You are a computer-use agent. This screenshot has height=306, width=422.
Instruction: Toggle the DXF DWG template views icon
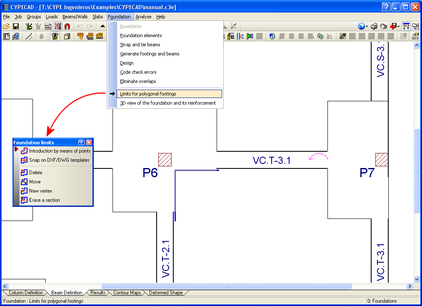point(57,26)
